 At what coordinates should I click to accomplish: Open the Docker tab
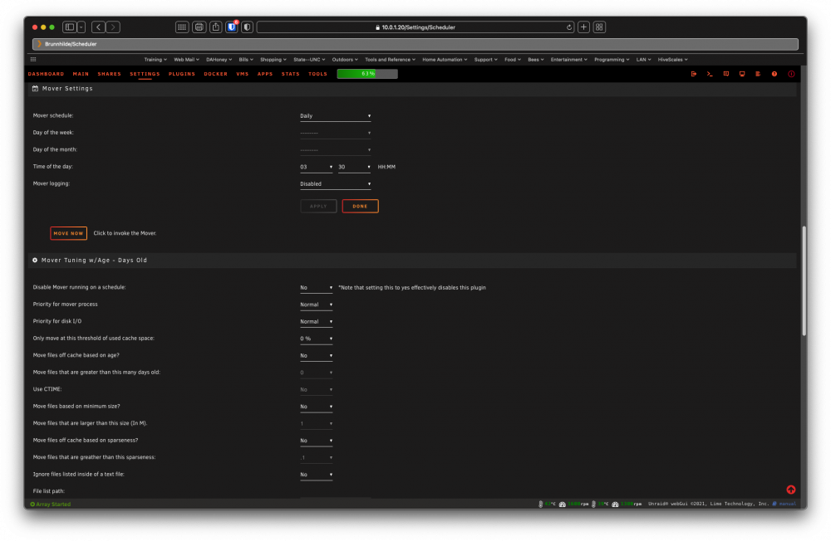coord(216,74)
